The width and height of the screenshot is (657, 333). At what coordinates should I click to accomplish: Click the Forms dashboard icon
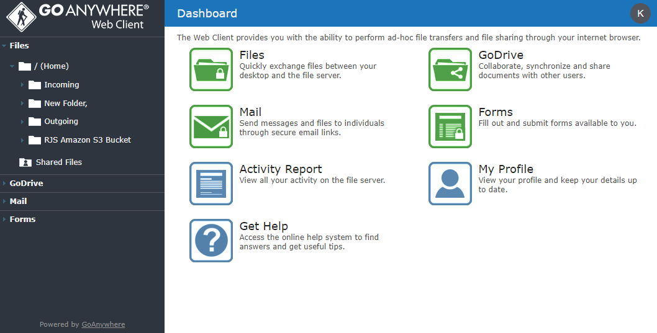click(450, 127)
